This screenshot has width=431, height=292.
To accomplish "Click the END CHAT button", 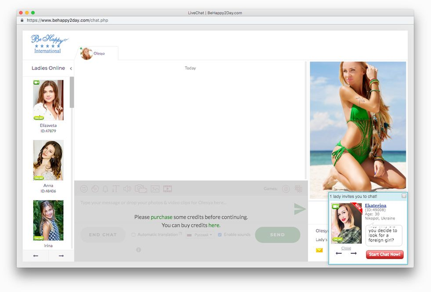I will pos(103,235).
